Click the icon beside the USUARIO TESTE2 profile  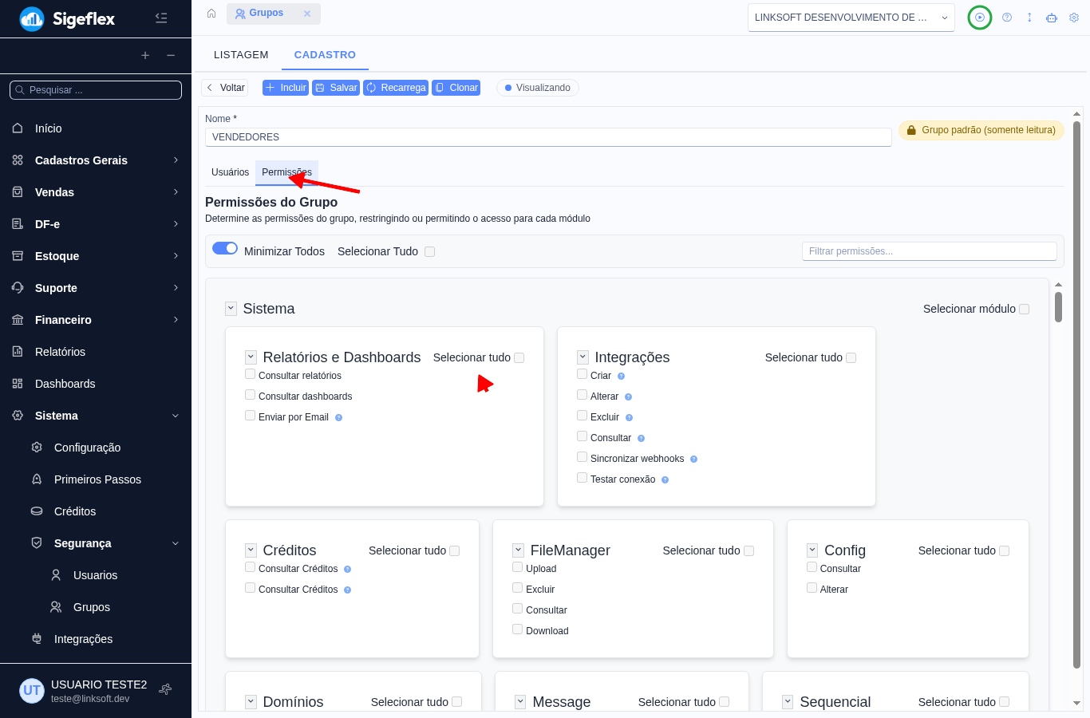click(x=165, y=689)
